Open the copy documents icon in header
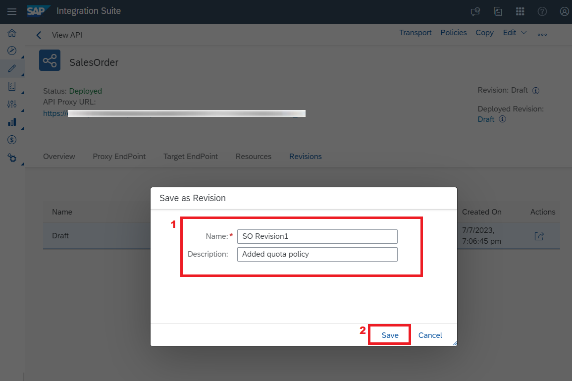The width and height of the screenshot is (572, 381). [x=498, y=12]
